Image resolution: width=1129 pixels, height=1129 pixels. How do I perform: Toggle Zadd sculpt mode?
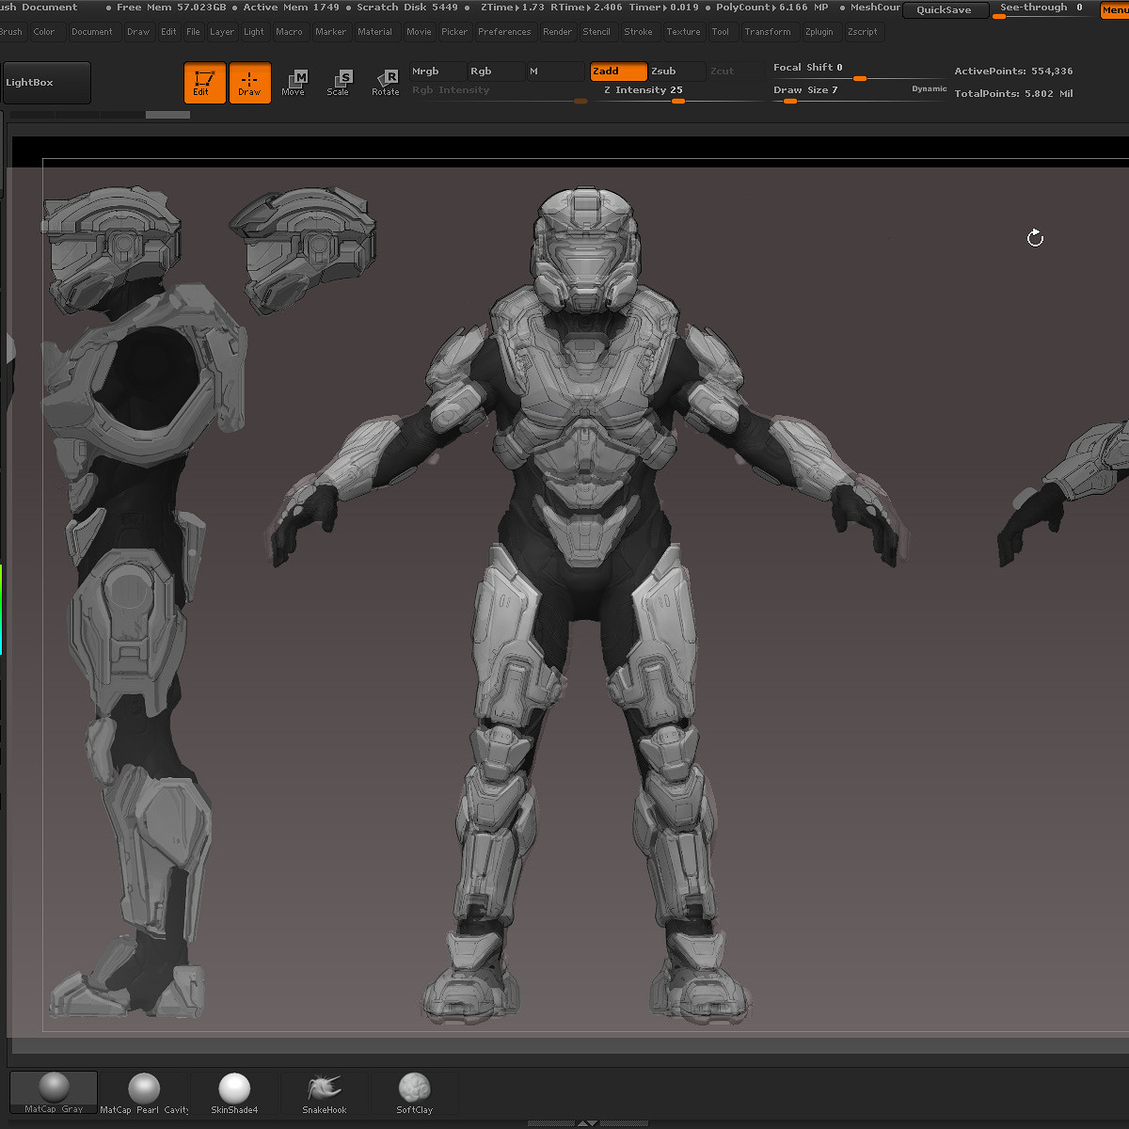point(618,72)
